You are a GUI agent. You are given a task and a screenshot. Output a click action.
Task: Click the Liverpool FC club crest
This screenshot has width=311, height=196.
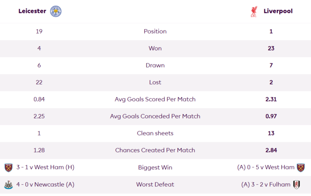pos(254,12)
